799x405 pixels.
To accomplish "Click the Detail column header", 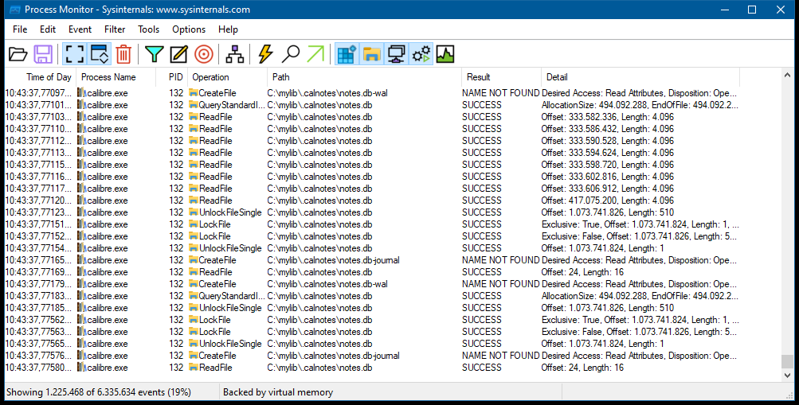I will coord(640,77).
